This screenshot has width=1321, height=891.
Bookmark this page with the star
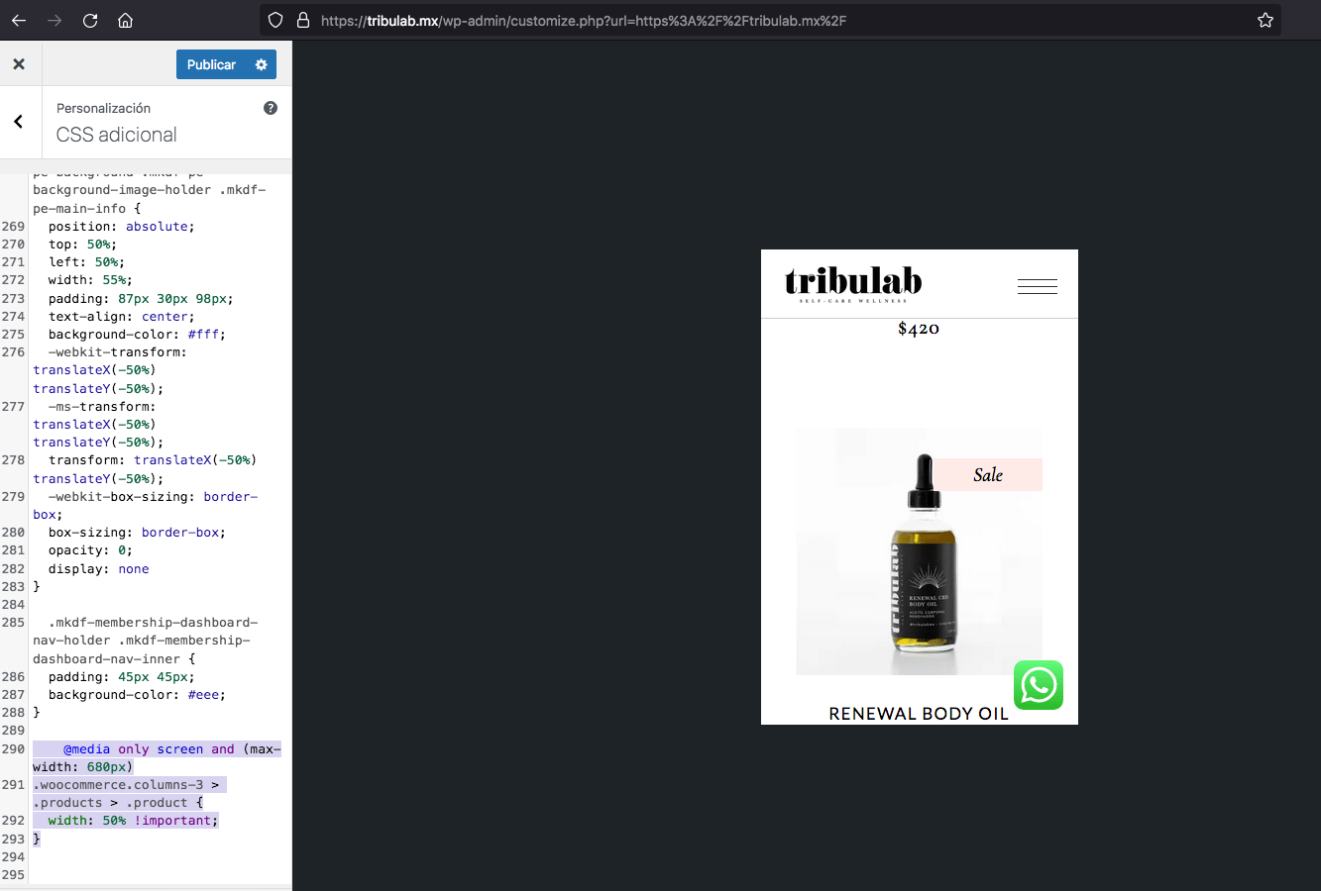pos(1266,20)
